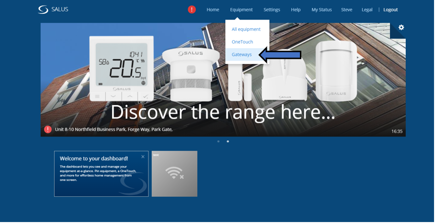Click the 16:35 time on the banner
Viewport: 435px width, 223px height.
pyautogui.click(x=397, y=131)
